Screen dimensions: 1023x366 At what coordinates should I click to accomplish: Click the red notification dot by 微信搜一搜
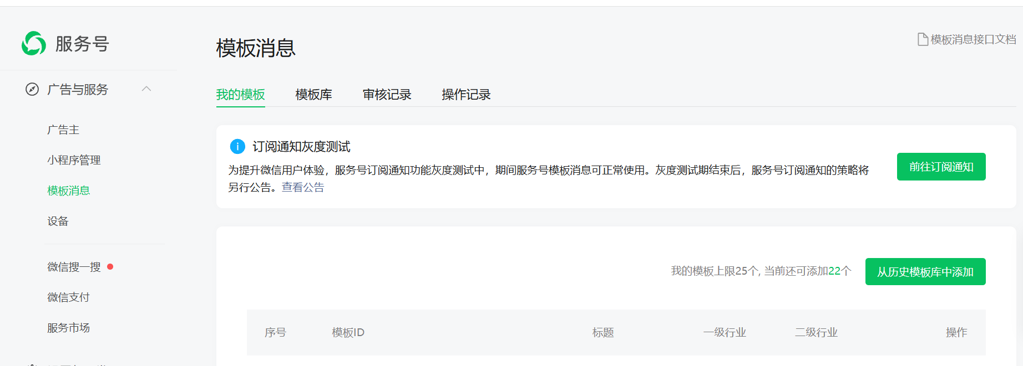point(110,266)
